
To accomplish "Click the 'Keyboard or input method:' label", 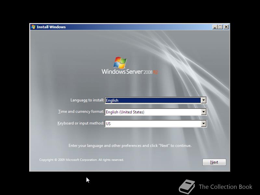I will click(81, 123).
